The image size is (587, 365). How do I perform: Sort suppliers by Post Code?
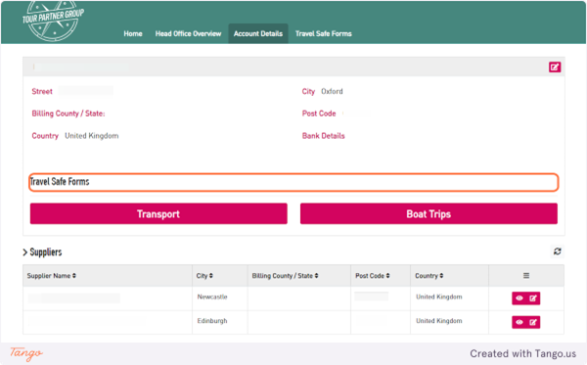[373, 276]
